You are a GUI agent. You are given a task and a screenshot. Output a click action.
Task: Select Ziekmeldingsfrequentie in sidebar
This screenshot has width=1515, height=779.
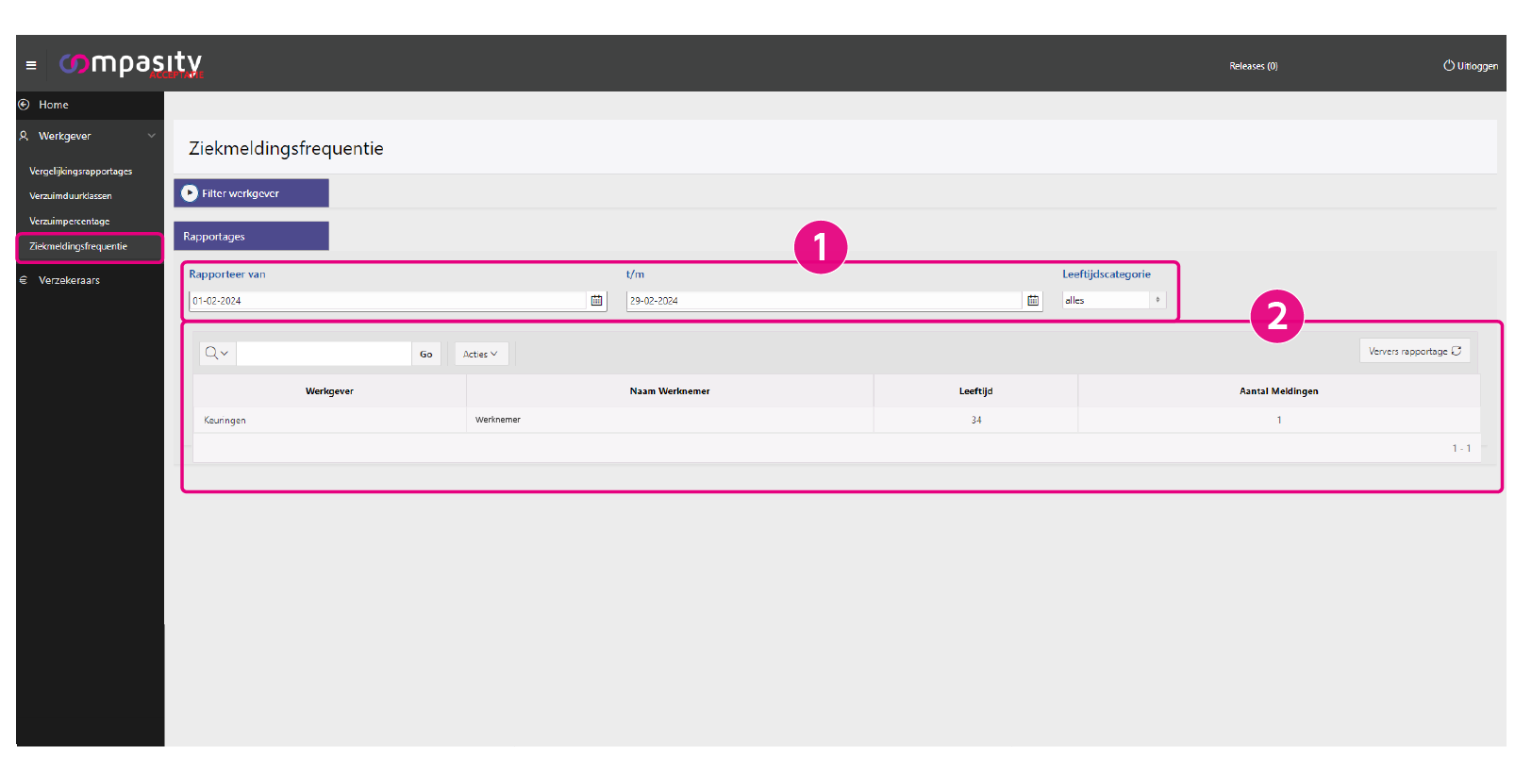(78, 246)
